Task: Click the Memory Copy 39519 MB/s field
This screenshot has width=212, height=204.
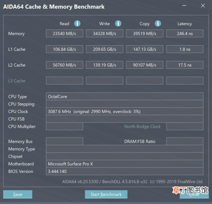Action: [144, 33]
